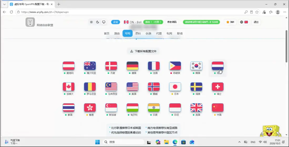
Task: Switch to dark theme moon icon
Action: tap(97, 22)
